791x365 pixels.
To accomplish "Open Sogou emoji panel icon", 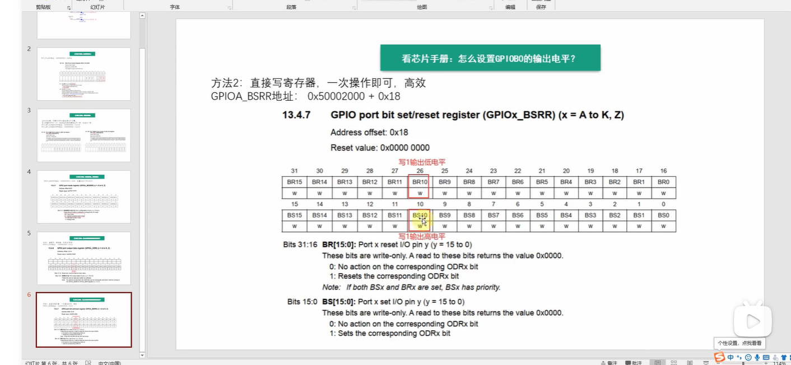I will click(x=748, y=357).
